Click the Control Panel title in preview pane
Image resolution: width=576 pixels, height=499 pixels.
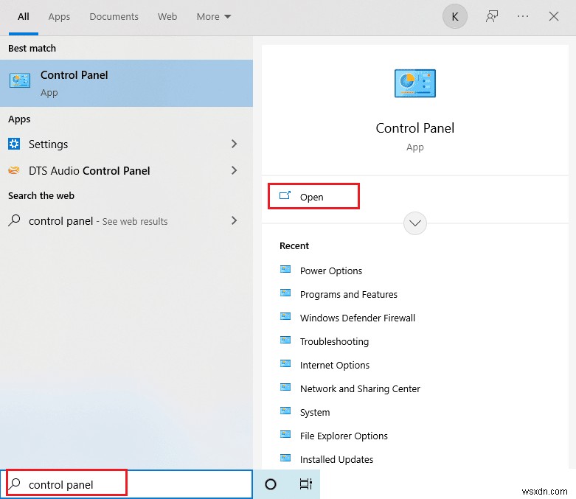[x=415, y=128]
